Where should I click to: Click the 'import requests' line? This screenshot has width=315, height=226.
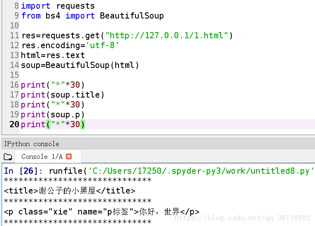pyautogui.click(x=58, y=6)
